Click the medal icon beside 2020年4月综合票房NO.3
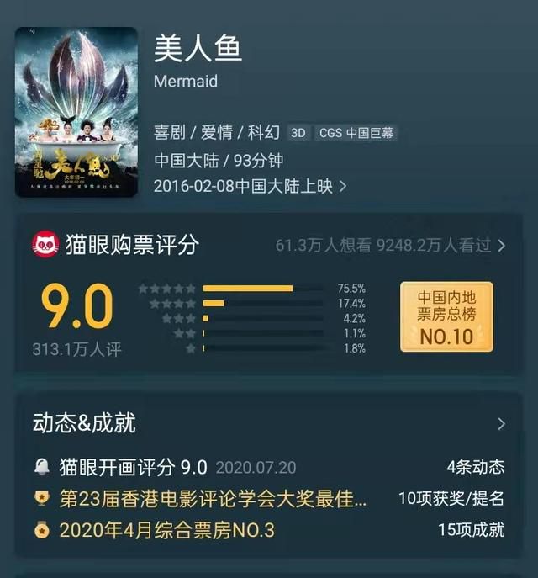Viewport: 538px width, 578px height. [x=42, y=530]
